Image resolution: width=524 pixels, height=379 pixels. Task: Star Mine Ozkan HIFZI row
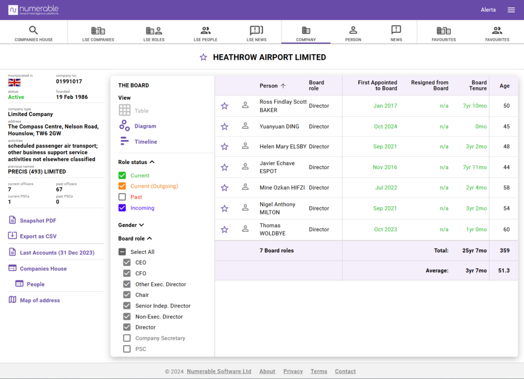click(x=225, y=188)
